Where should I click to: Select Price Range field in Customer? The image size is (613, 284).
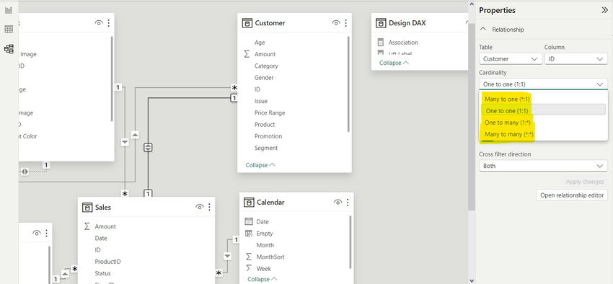270,113
